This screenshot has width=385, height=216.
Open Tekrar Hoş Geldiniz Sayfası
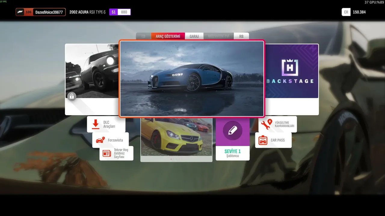tap(116, 153)
